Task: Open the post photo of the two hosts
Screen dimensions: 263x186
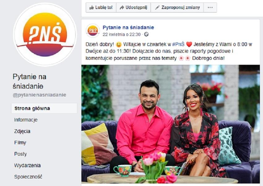Action: [170, 124]
